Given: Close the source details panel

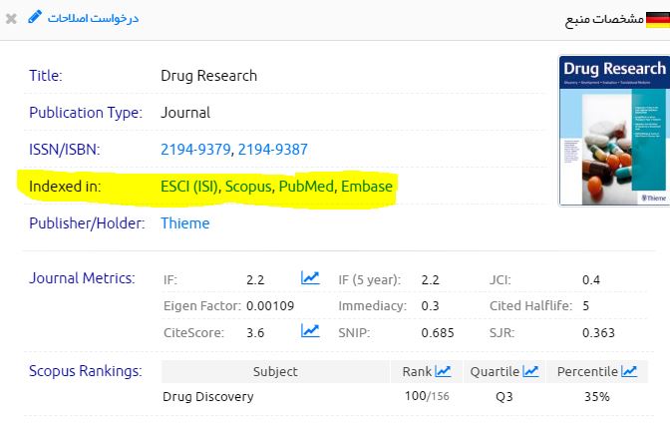Looking at the screenshot, I should pos(12,19).
